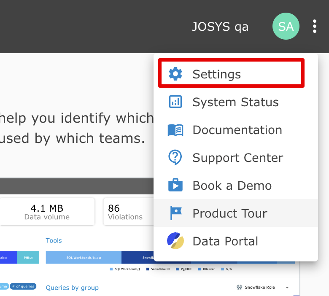Screen dimensions: 329x296
Task: Click the Settings gear icon
Action: (175, 74)
